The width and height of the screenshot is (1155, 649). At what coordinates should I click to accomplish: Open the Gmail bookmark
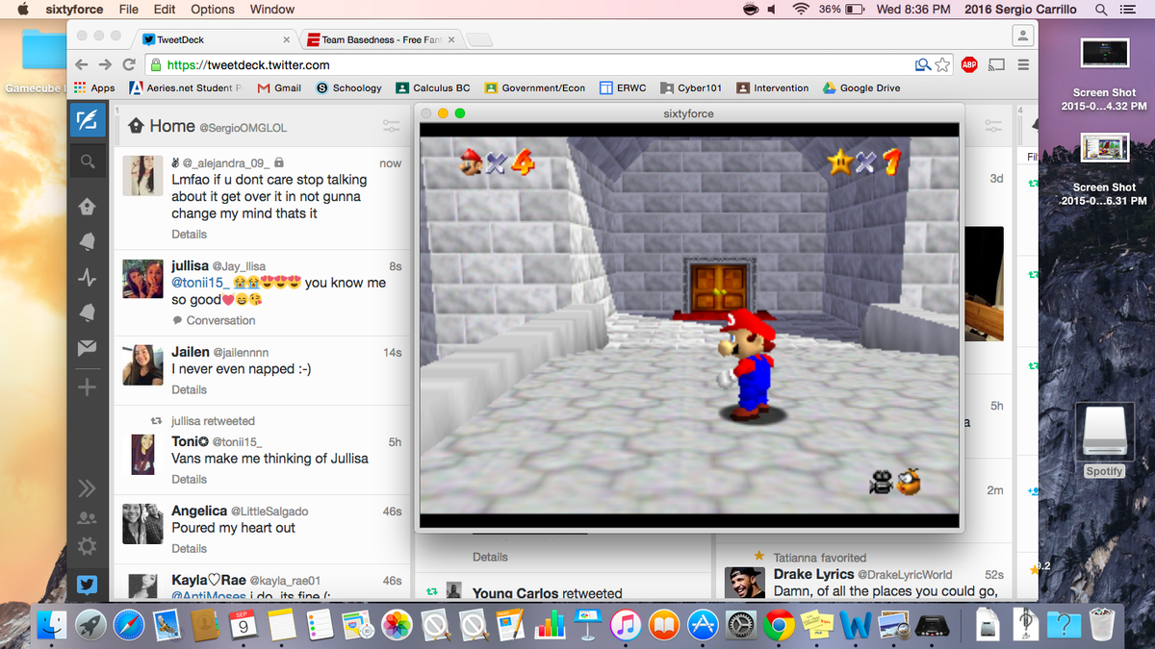tap(279, 87)
